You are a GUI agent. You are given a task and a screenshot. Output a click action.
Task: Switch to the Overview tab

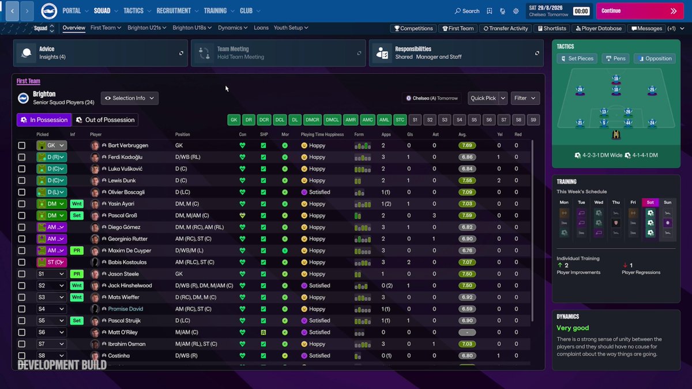(x=74, y=28)
